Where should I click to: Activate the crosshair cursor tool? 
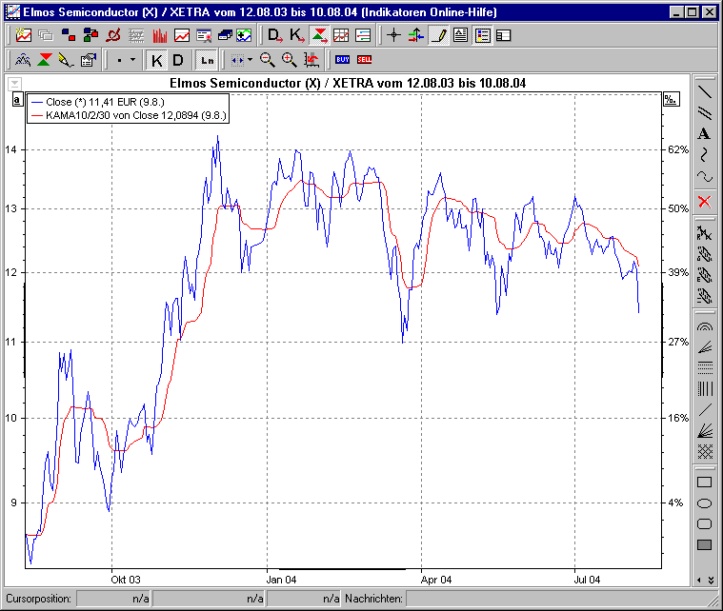(x=393, y=35)
